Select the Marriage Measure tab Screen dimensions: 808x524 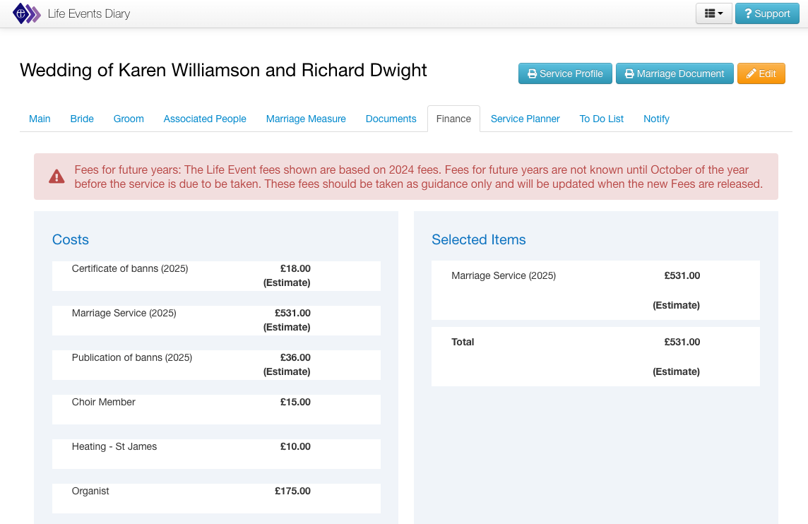[306, 119]
